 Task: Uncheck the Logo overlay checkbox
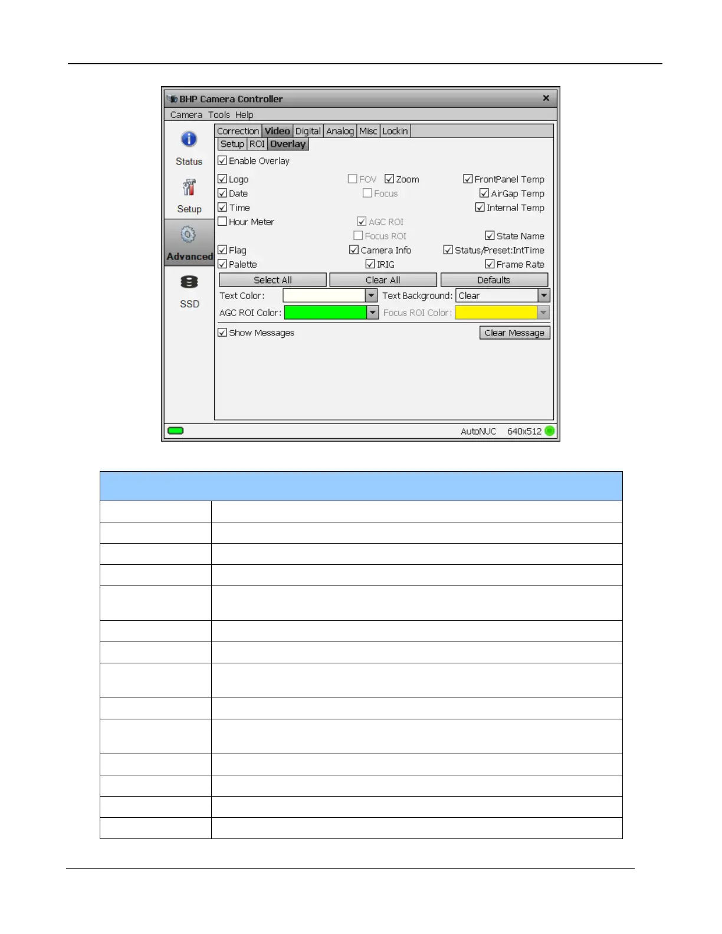222,179
